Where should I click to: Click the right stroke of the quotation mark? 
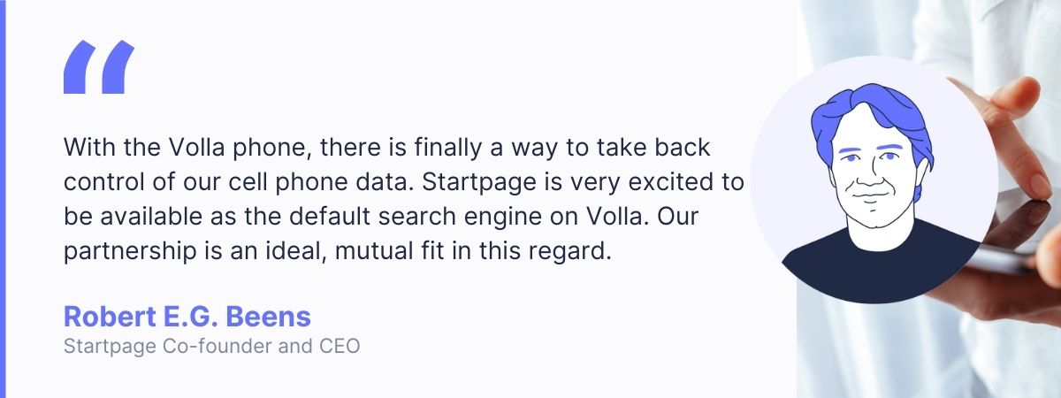[x=118, y=67]
